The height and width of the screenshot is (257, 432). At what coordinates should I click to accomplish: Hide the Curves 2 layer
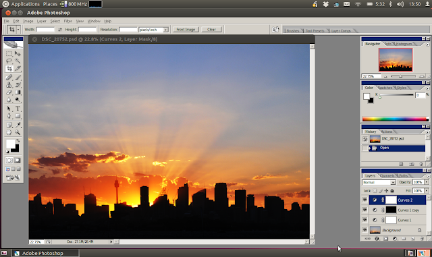click(365, 200)
